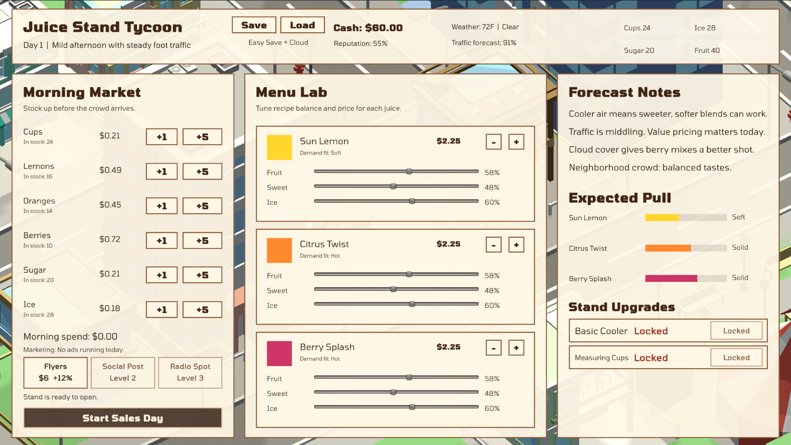Increase Sun Lemon price with plus

click(x=516, y=142)
